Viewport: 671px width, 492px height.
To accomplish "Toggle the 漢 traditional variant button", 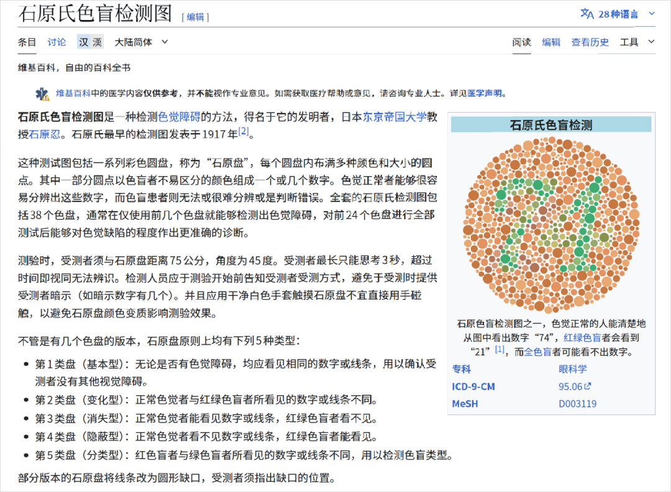I will (97, 42).
